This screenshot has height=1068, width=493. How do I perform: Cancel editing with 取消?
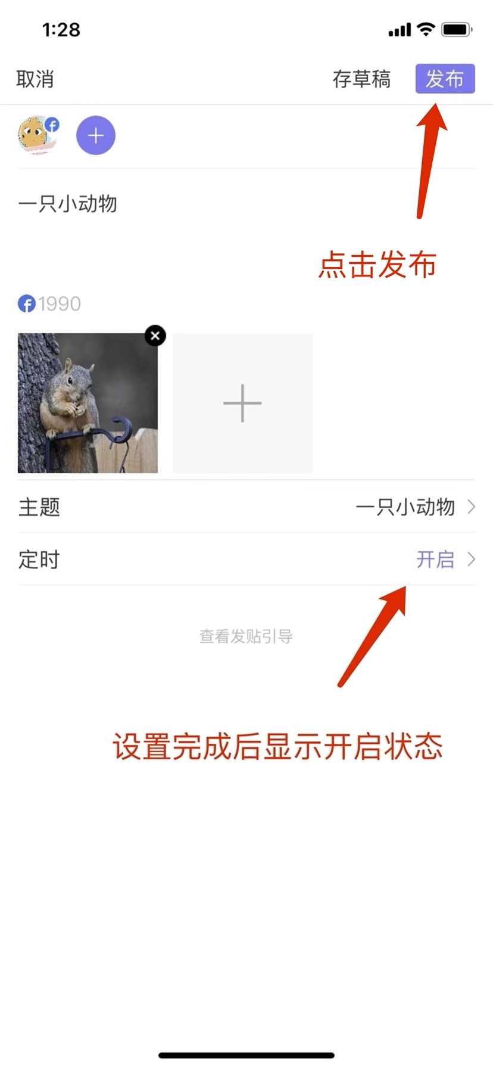[x=35, y=79]
